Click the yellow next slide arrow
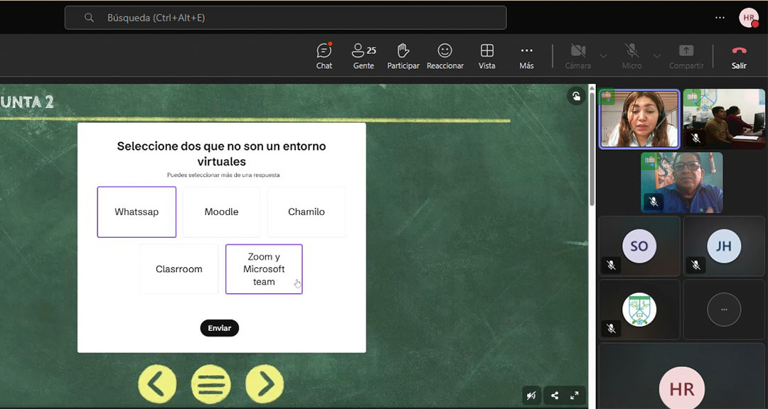This screenshot has width=768, height=409. [265, 383]
